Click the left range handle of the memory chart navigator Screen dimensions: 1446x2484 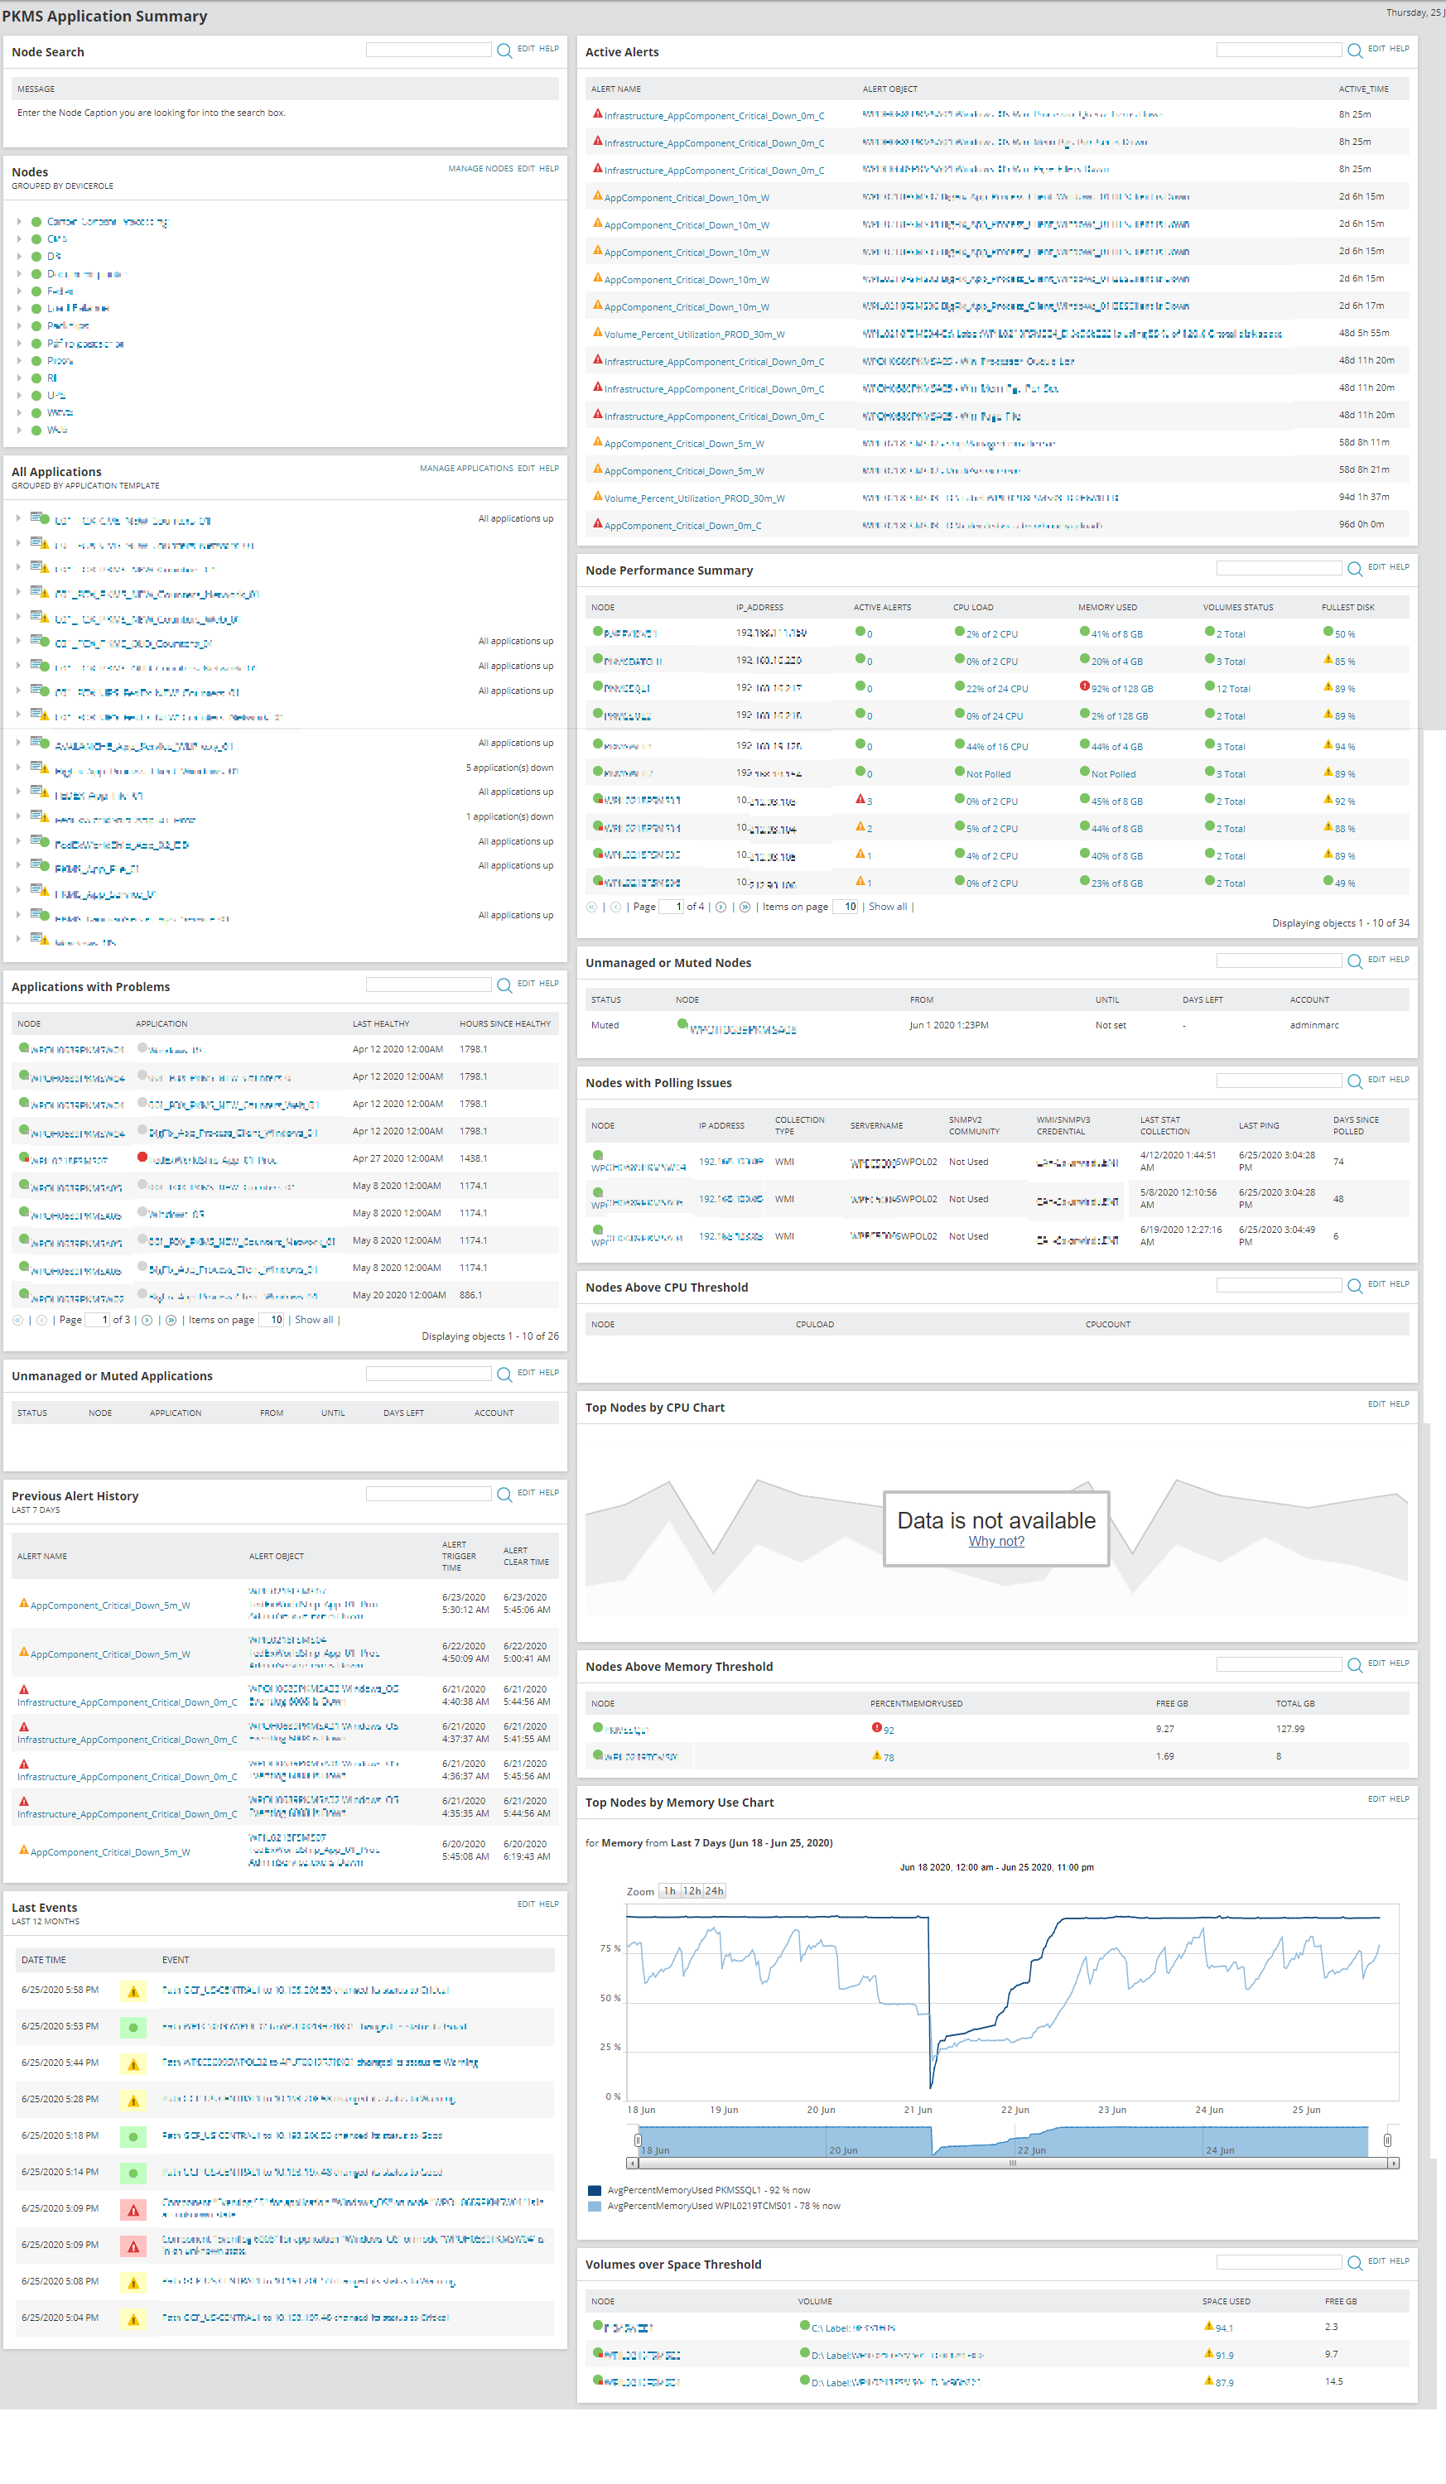638,2141
